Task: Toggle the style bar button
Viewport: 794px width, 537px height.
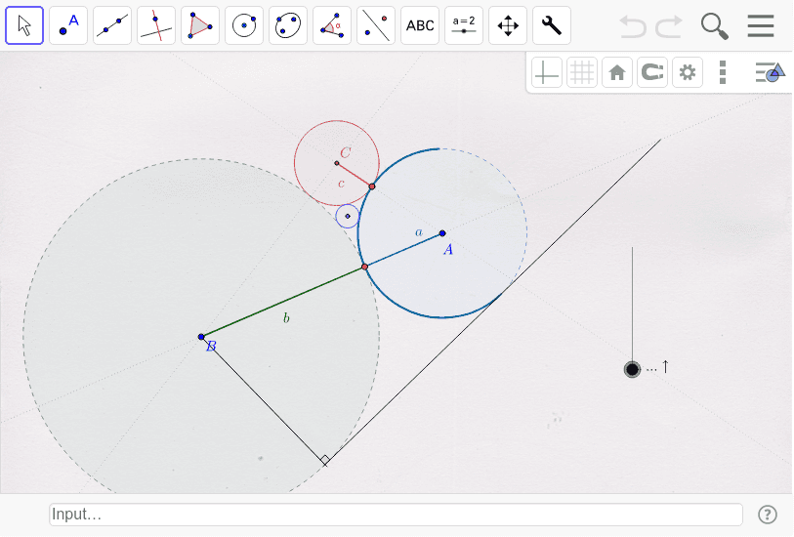Action: (x=770, y=73)
